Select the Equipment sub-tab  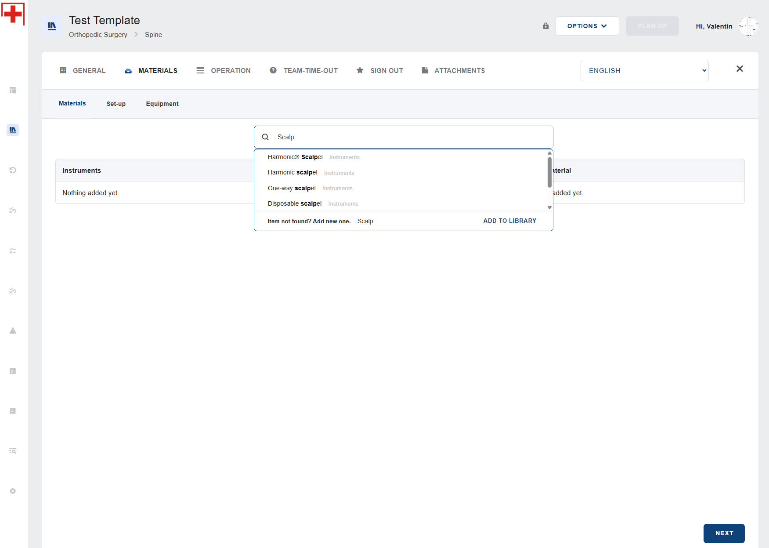tap(162, 104)
